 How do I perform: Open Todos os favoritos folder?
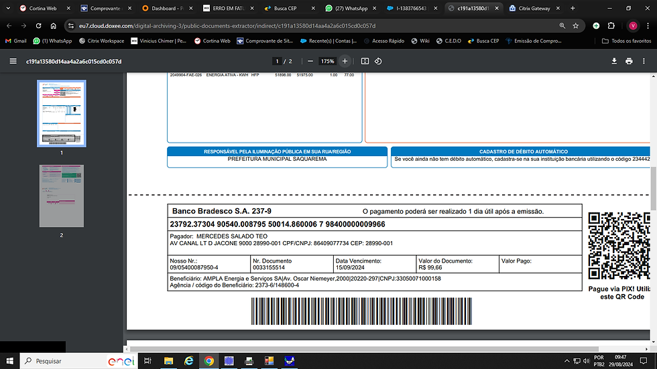click(626, 41)
